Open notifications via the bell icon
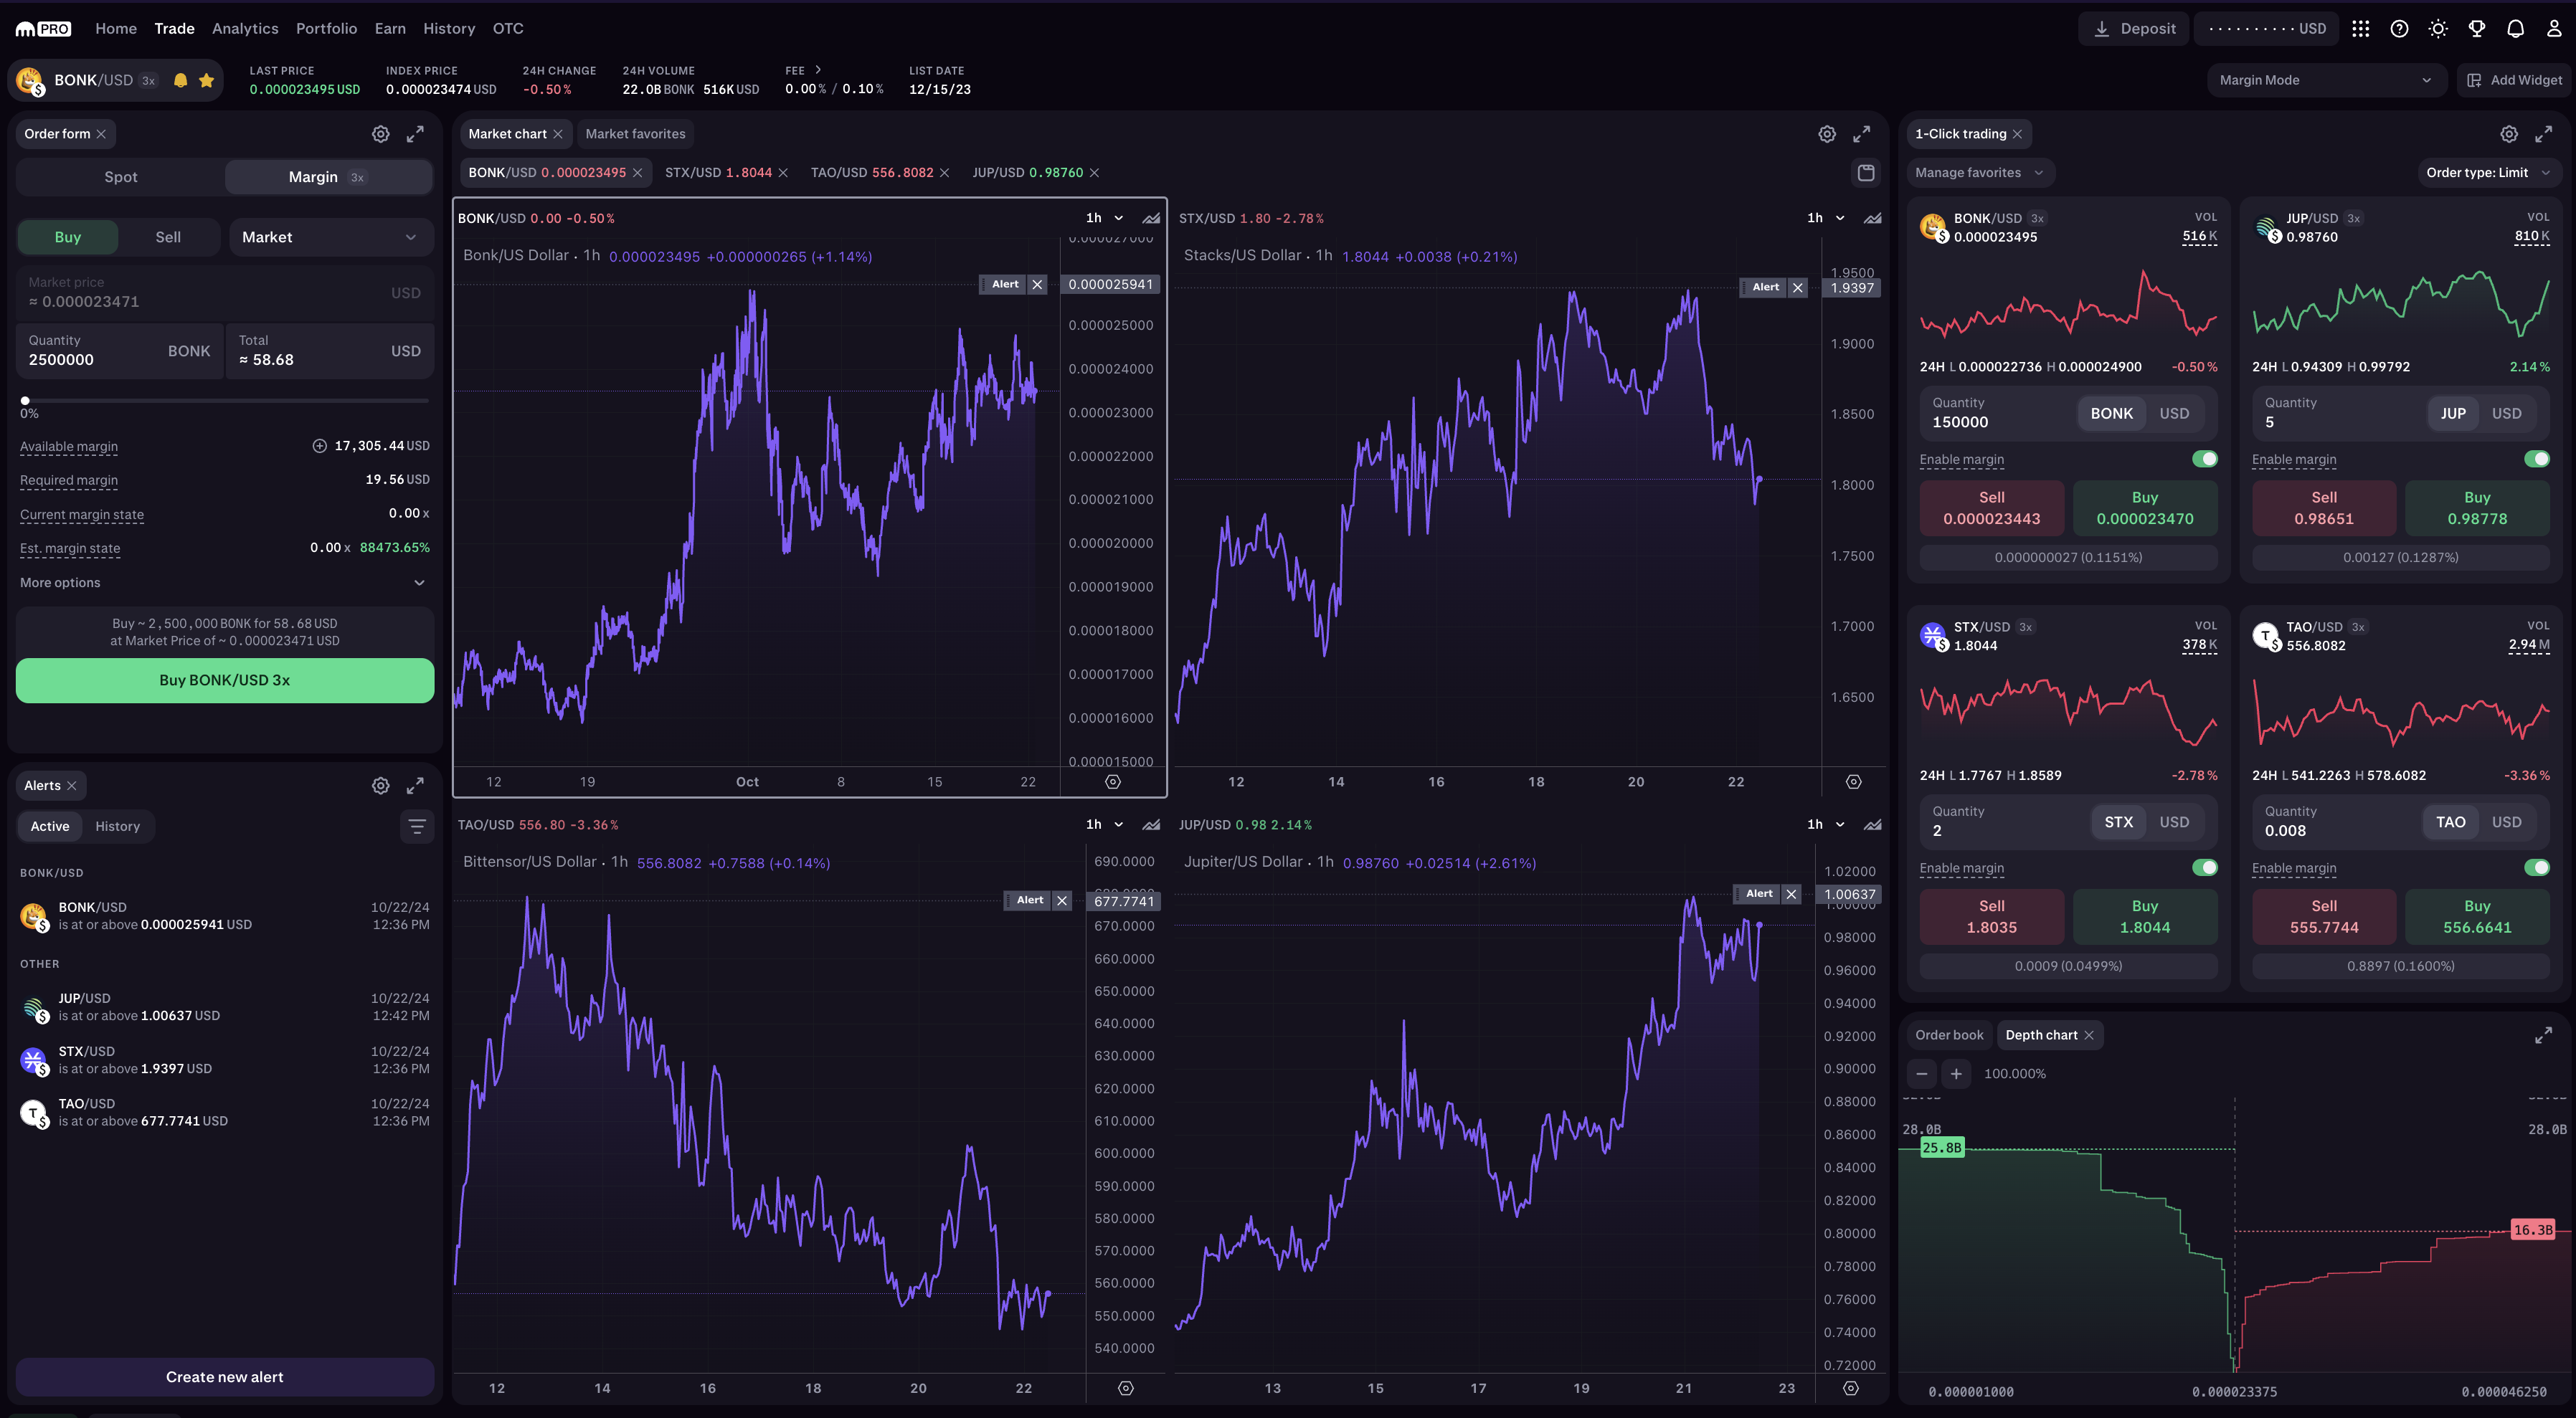 2516,28
